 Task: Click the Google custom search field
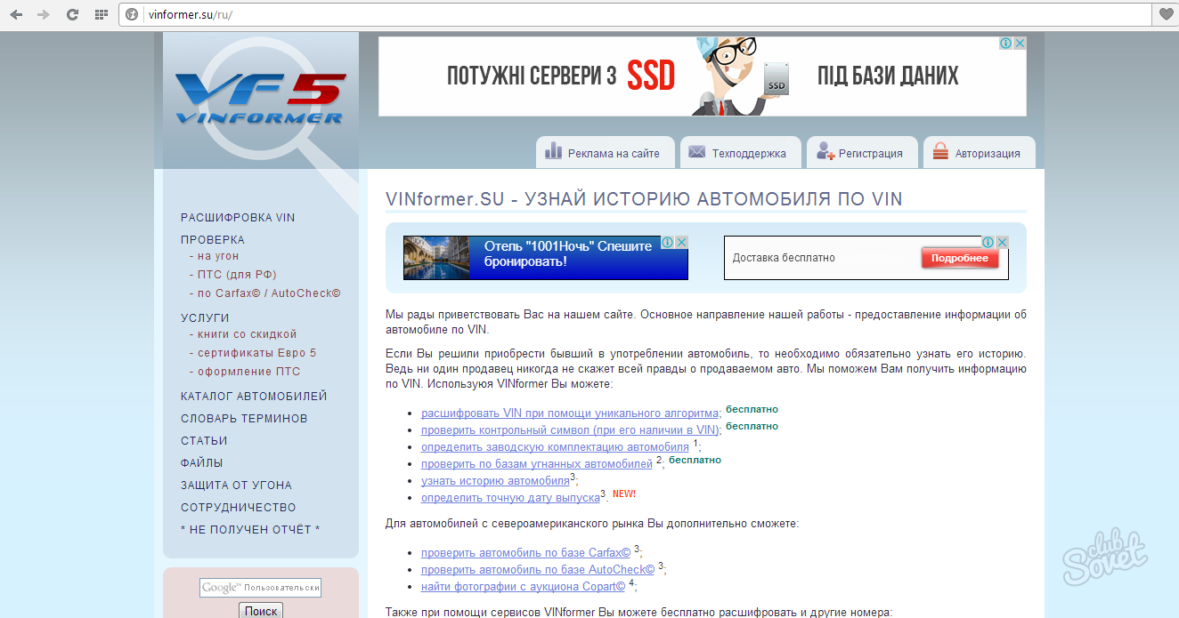pyautogui.click(x=260, y=588)
